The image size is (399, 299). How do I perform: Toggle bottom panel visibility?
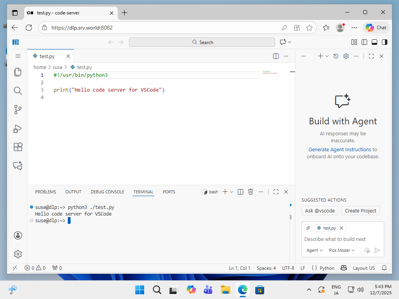coord(374,42)
